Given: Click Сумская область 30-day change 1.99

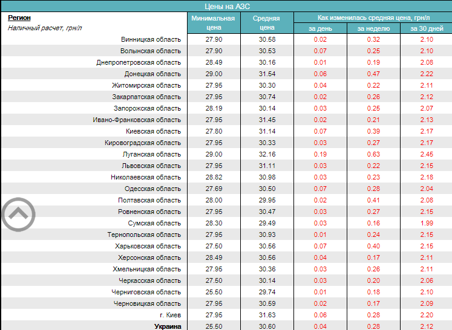Looking at the screenshot, I should point(426,223).
